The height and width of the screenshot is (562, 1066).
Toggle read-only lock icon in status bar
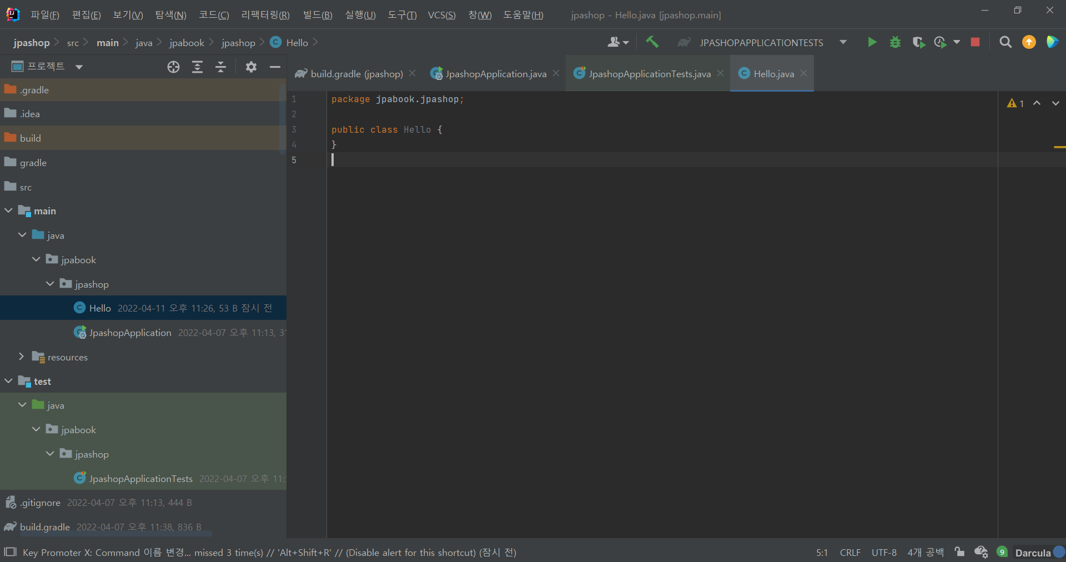[959, 552]
